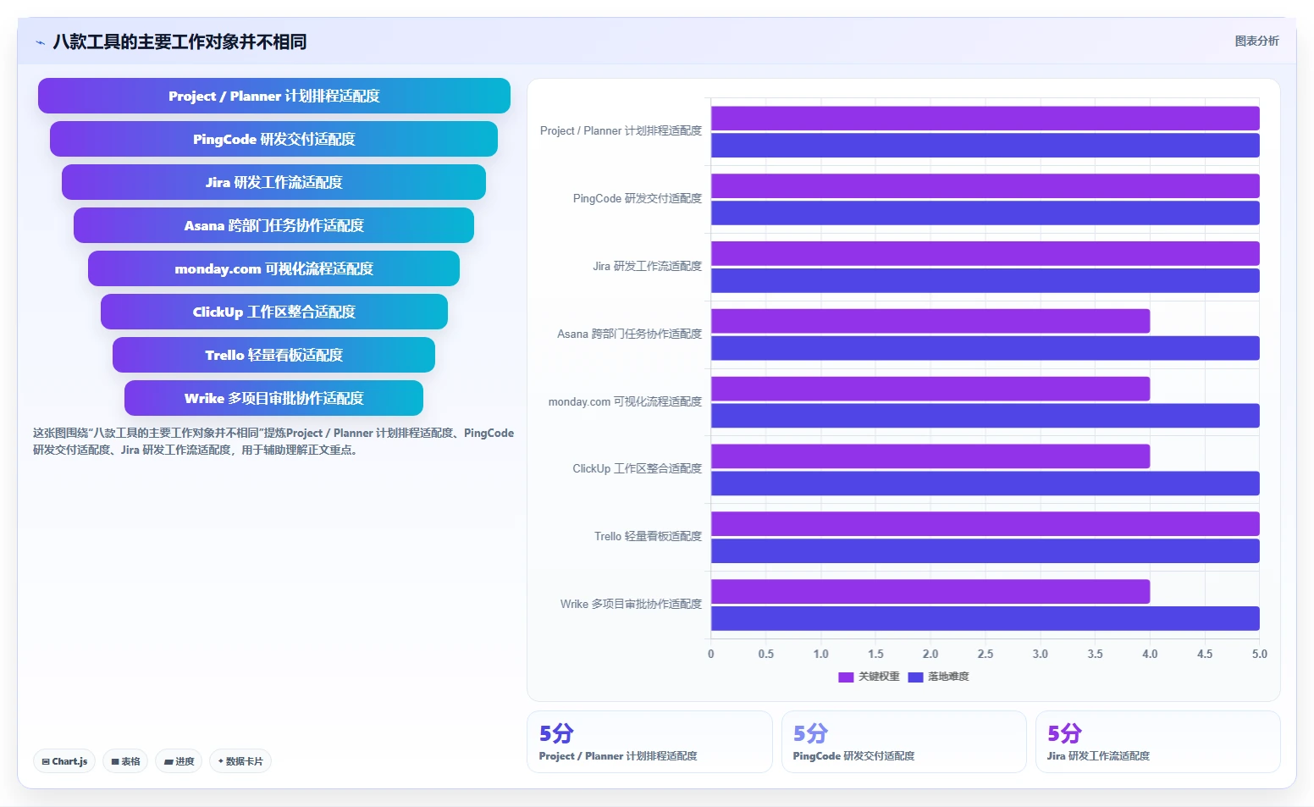Screen dimensions: 1314x807
Task: Click the x-axis tick value 3.5
Action: [1096, 655]
